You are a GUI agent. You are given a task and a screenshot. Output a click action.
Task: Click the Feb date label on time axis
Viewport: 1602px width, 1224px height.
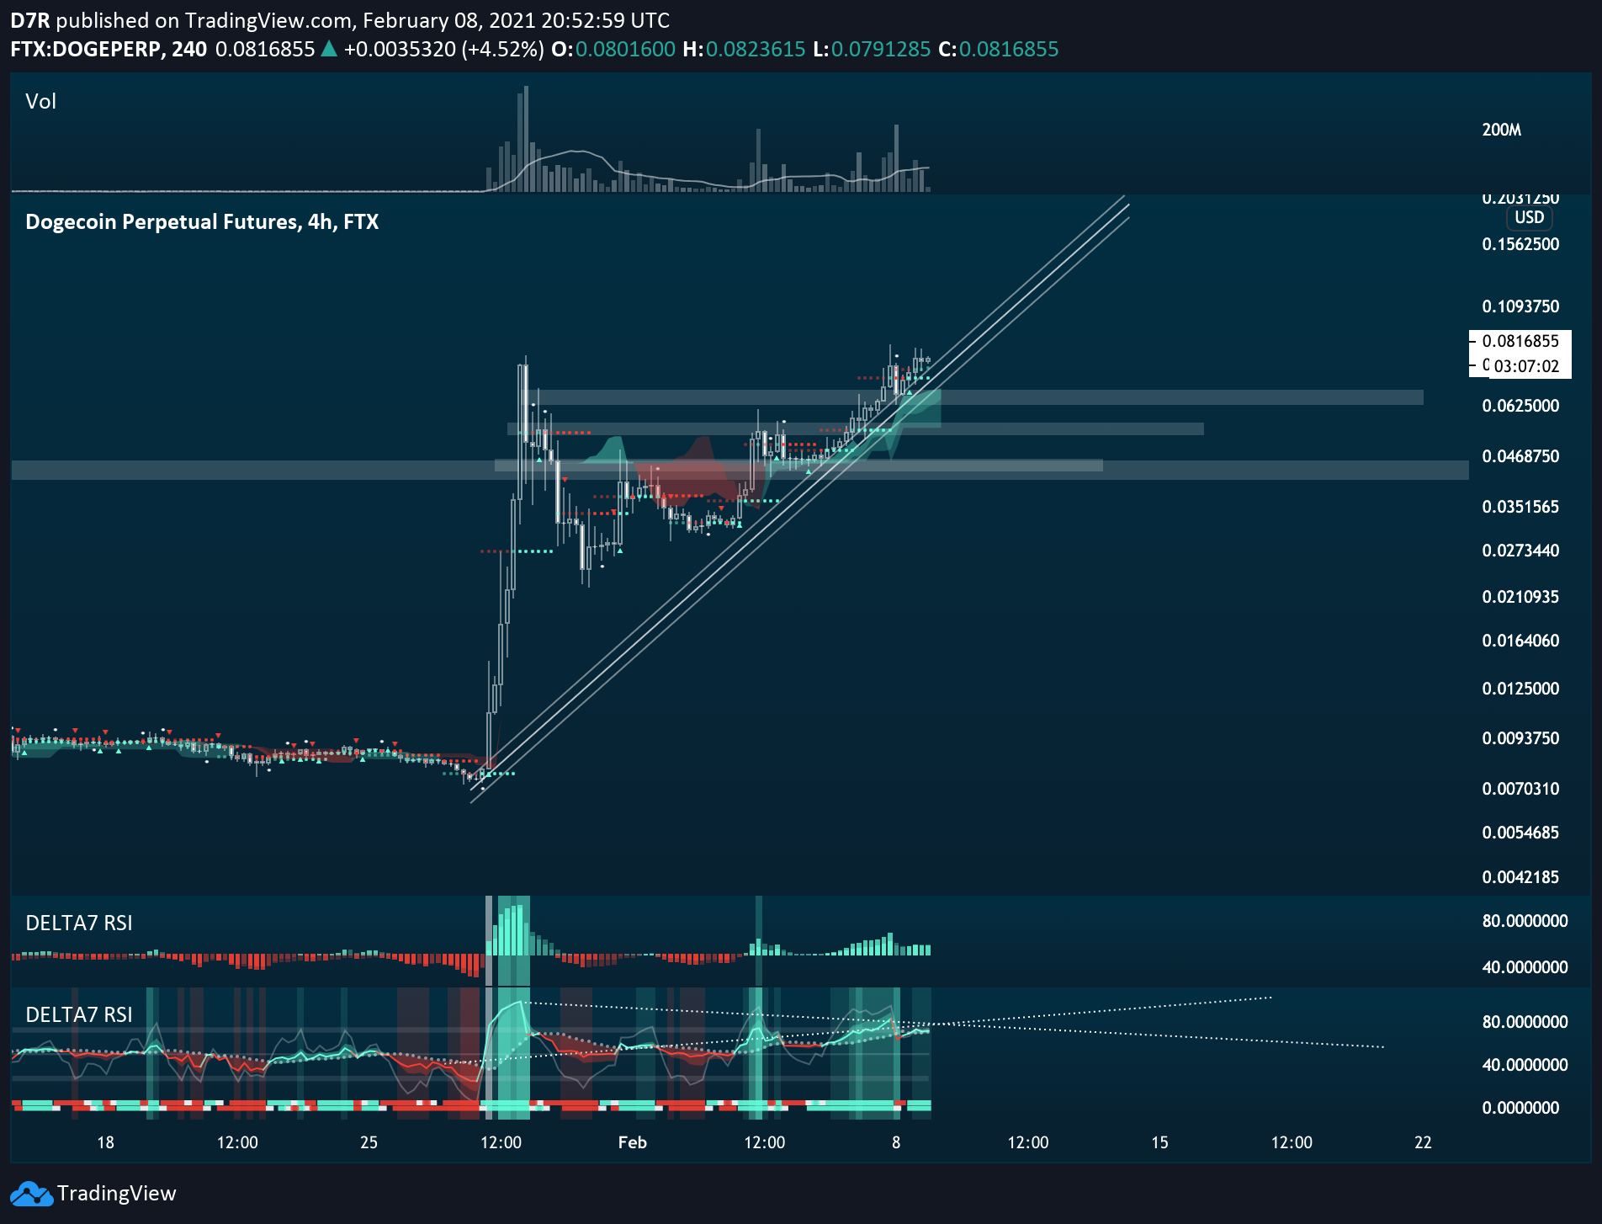[x=633, y=1142]
